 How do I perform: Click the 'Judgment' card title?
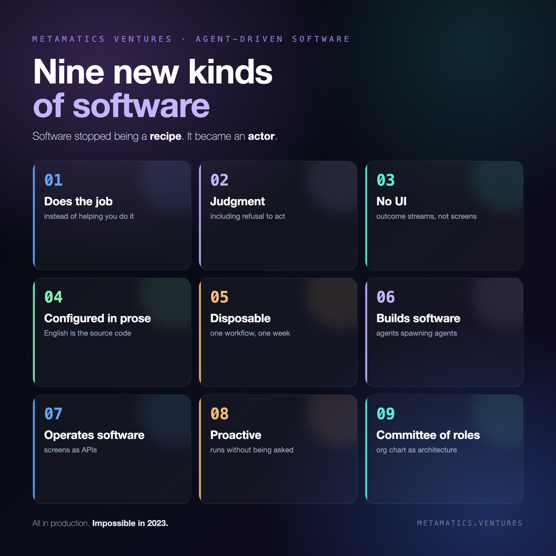pos(237,202)
